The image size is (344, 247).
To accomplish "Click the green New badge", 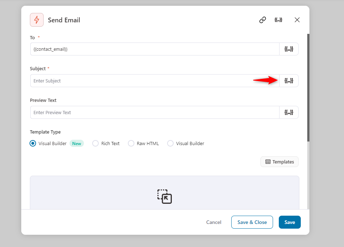I will [77, 143].
